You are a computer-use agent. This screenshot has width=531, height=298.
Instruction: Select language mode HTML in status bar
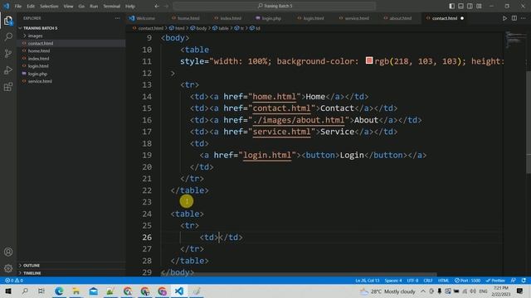[x=443, y=281]
